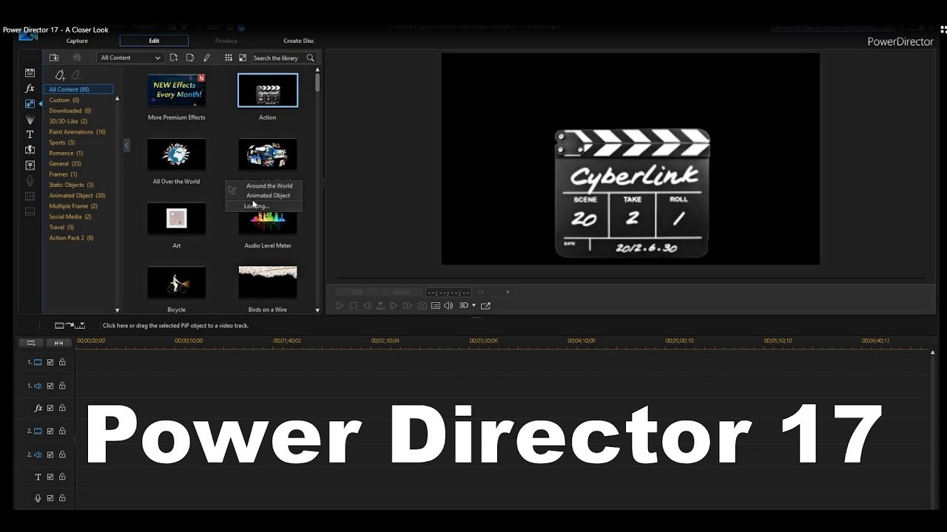Image resolution: width=947 pixels, height=532 pixels.
Task: Open the All Content filter dropdown
Action: tap(130, 58)
